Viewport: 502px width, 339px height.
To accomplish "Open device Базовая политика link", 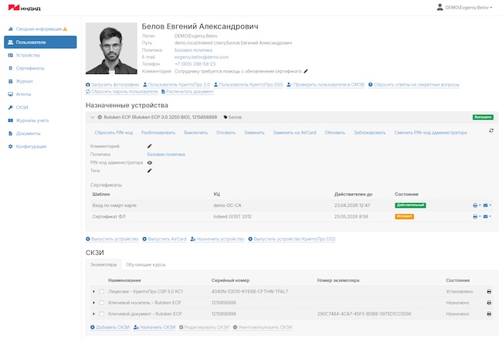I will click(x=166, y=154).
